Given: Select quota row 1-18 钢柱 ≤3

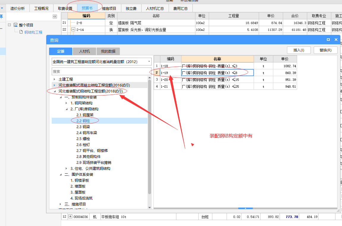Looking at the screenshot, I should (x=225, y=66).
